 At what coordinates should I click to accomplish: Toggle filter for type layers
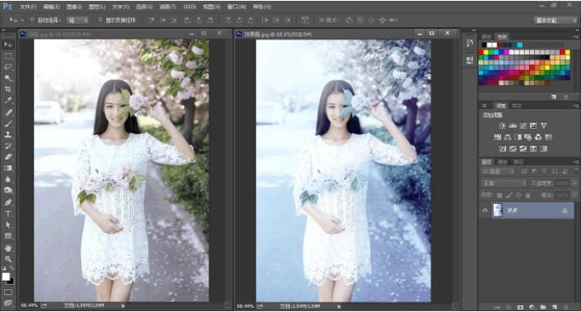tap(544, 172)
